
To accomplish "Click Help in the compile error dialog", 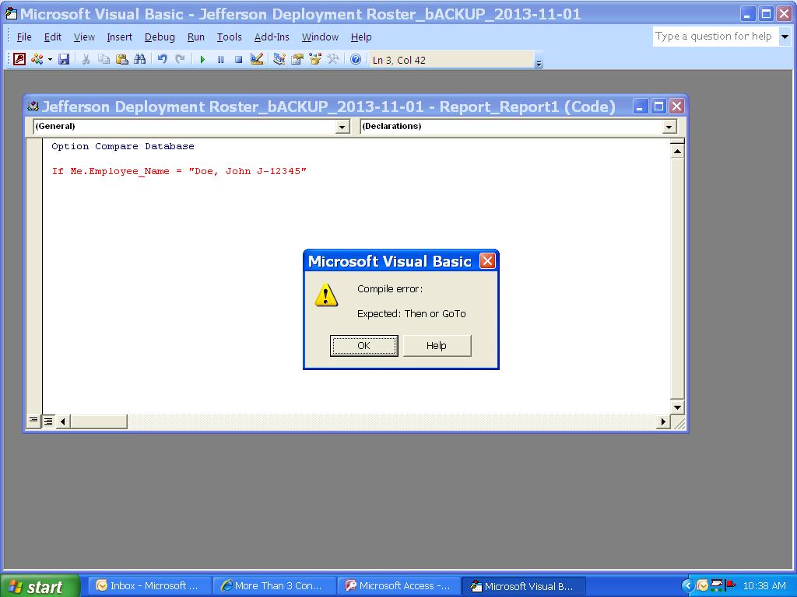I will coord(437,346).
